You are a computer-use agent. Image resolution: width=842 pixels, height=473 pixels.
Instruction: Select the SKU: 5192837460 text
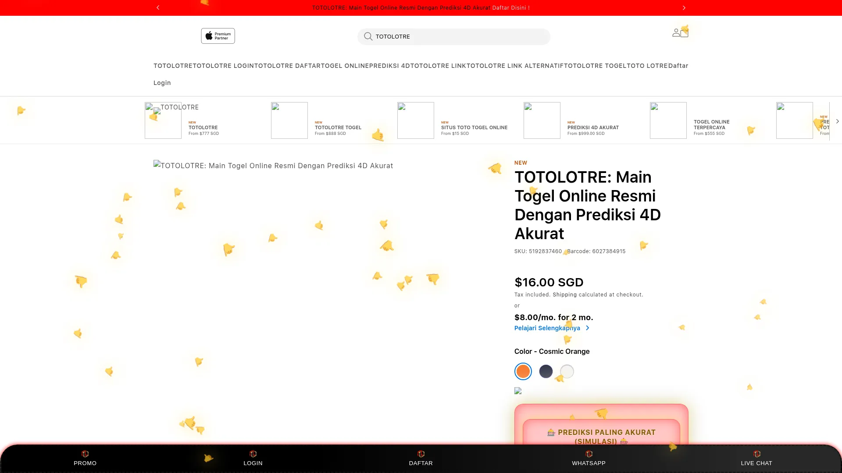click(x=538, y=251)
